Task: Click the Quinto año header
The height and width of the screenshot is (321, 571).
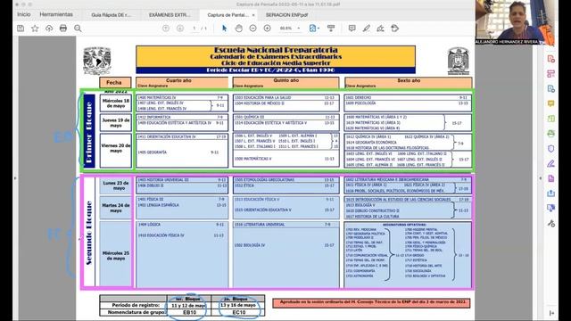Action: (x=285, y=83)
